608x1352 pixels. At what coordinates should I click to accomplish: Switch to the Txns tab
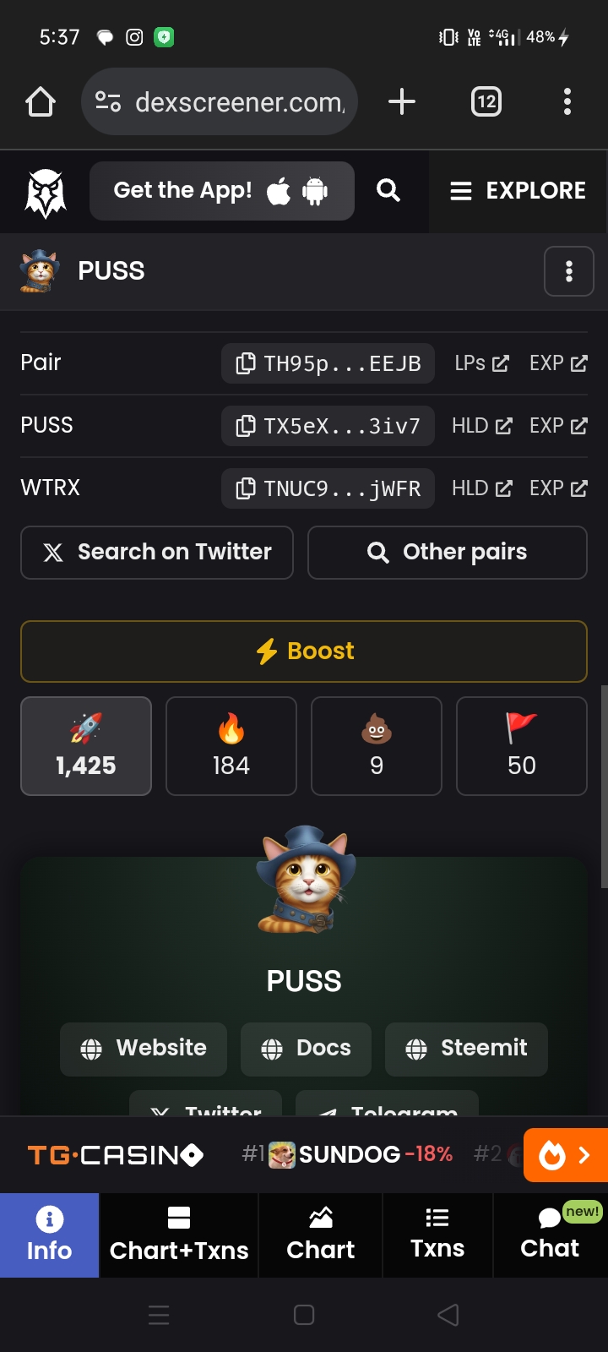pyautogui.click(x=437, y=1235)
